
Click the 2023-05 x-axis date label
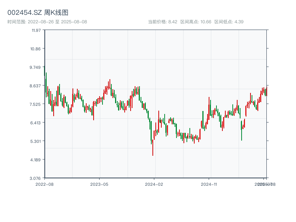point(99,184)
